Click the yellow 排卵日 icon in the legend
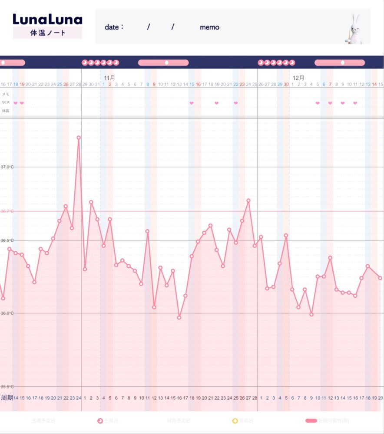 235,421
